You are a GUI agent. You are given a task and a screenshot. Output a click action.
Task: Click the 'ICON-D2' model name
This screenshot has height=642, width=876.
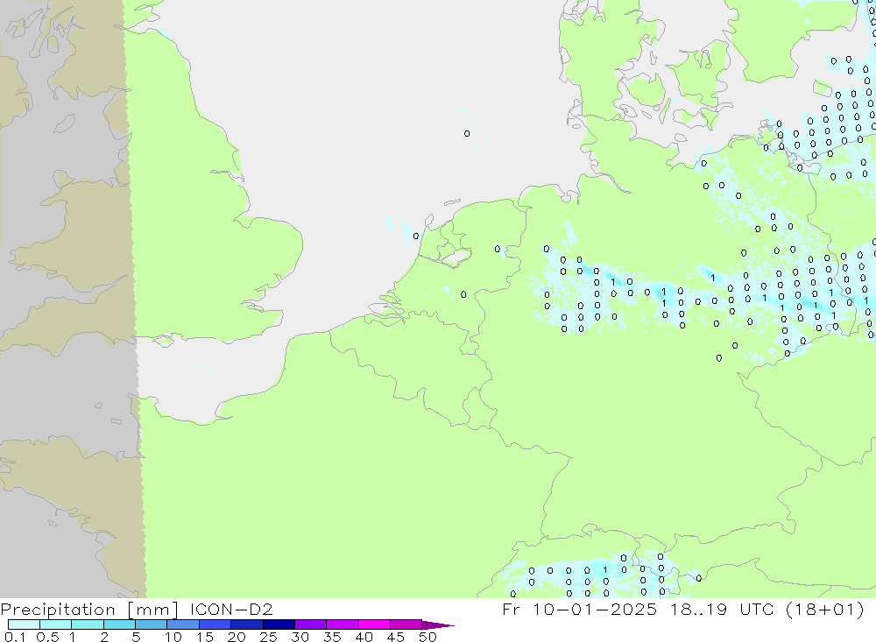(x=231, y=609)
